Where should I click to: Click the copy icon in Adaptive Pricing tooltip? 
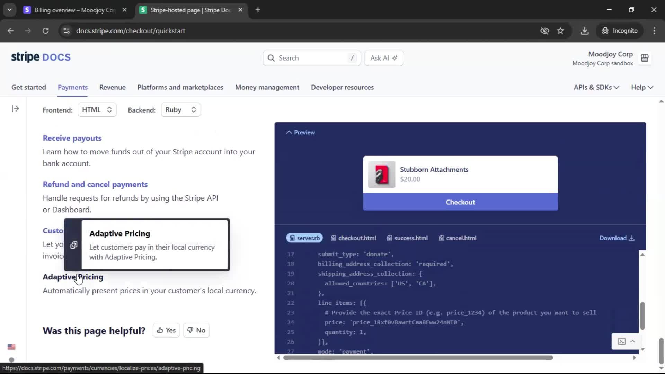pos(74,245)
